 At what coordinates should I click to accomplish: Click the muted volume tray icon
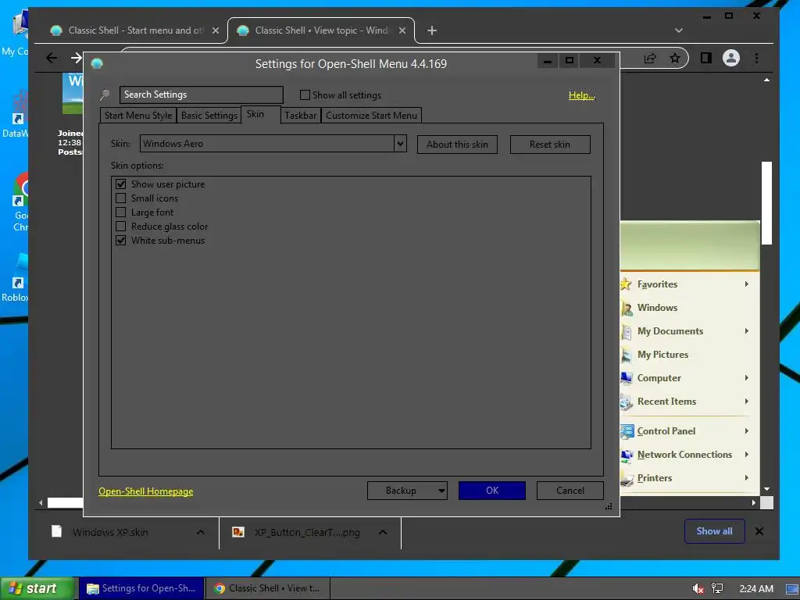(698, 588)
